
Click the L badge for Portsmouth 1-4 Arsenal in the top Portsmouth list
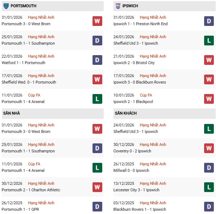97,99
